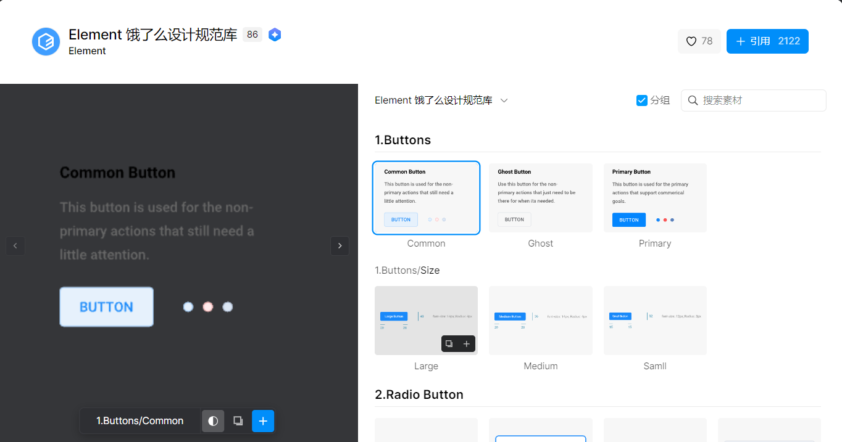The height and width of the screenshot is (442, 842).
Task: Click the 86 count badge beside title
Action: [252, 35]
